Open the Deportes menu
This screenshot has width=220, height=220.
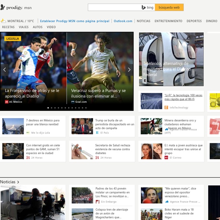tap(194, 21)
